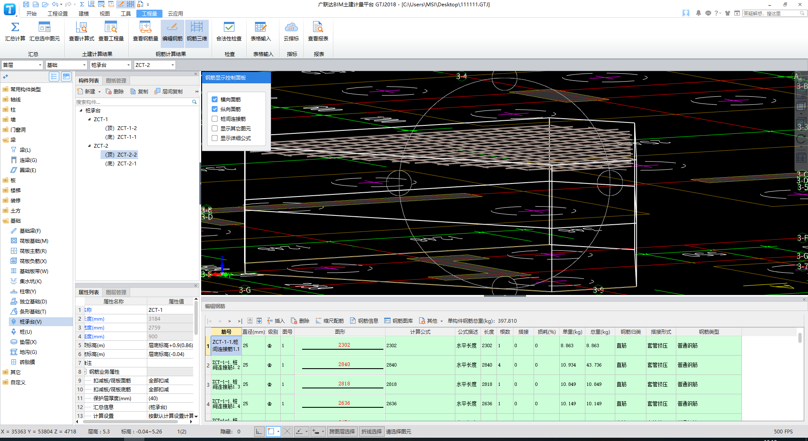Collapse the ZCT-1 tree node
This screenshot has width=808, height=441.
click(x=89, y=120)
